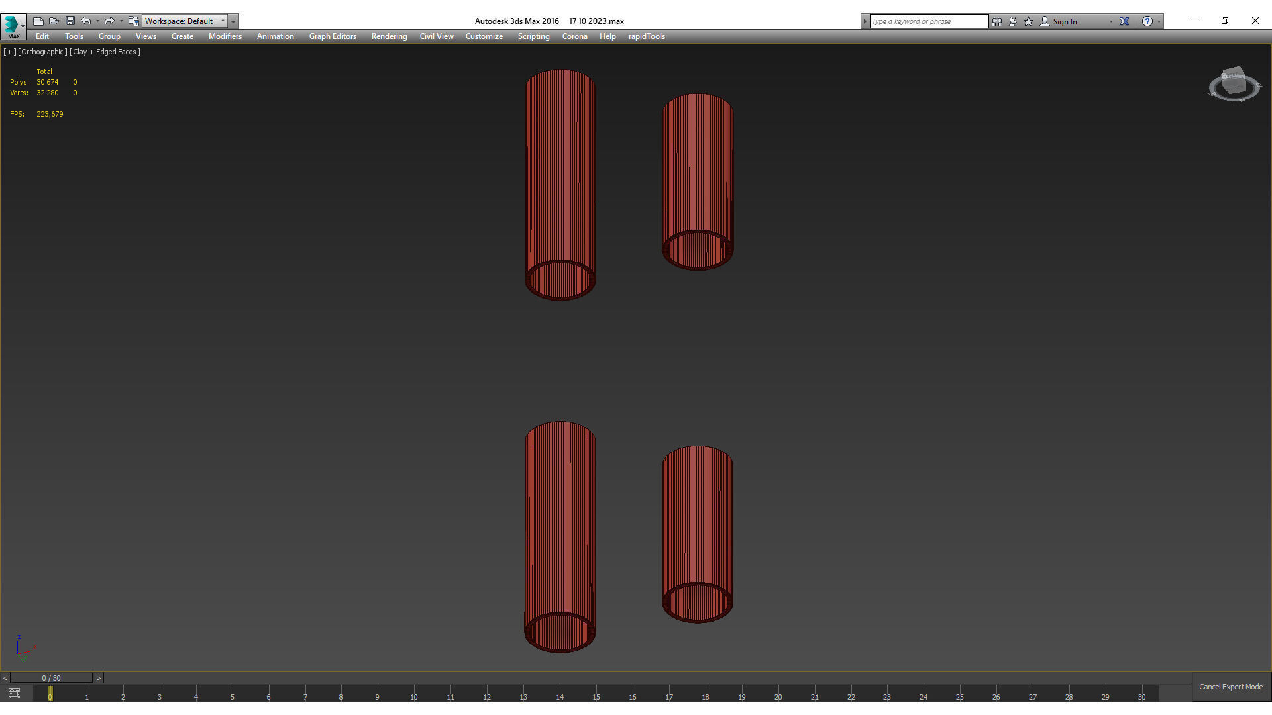This screenshot has width=1272, height=715.
Task: Undo the last action
Action: pos(85,21)
